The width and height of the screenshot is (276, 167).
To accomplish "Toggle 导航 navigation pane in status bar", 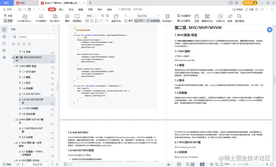I will pos(7,164).
